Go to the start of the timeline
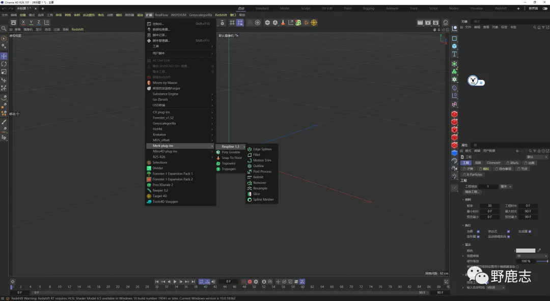This screenshot has width=550, height=301. (x=157, y=282)
